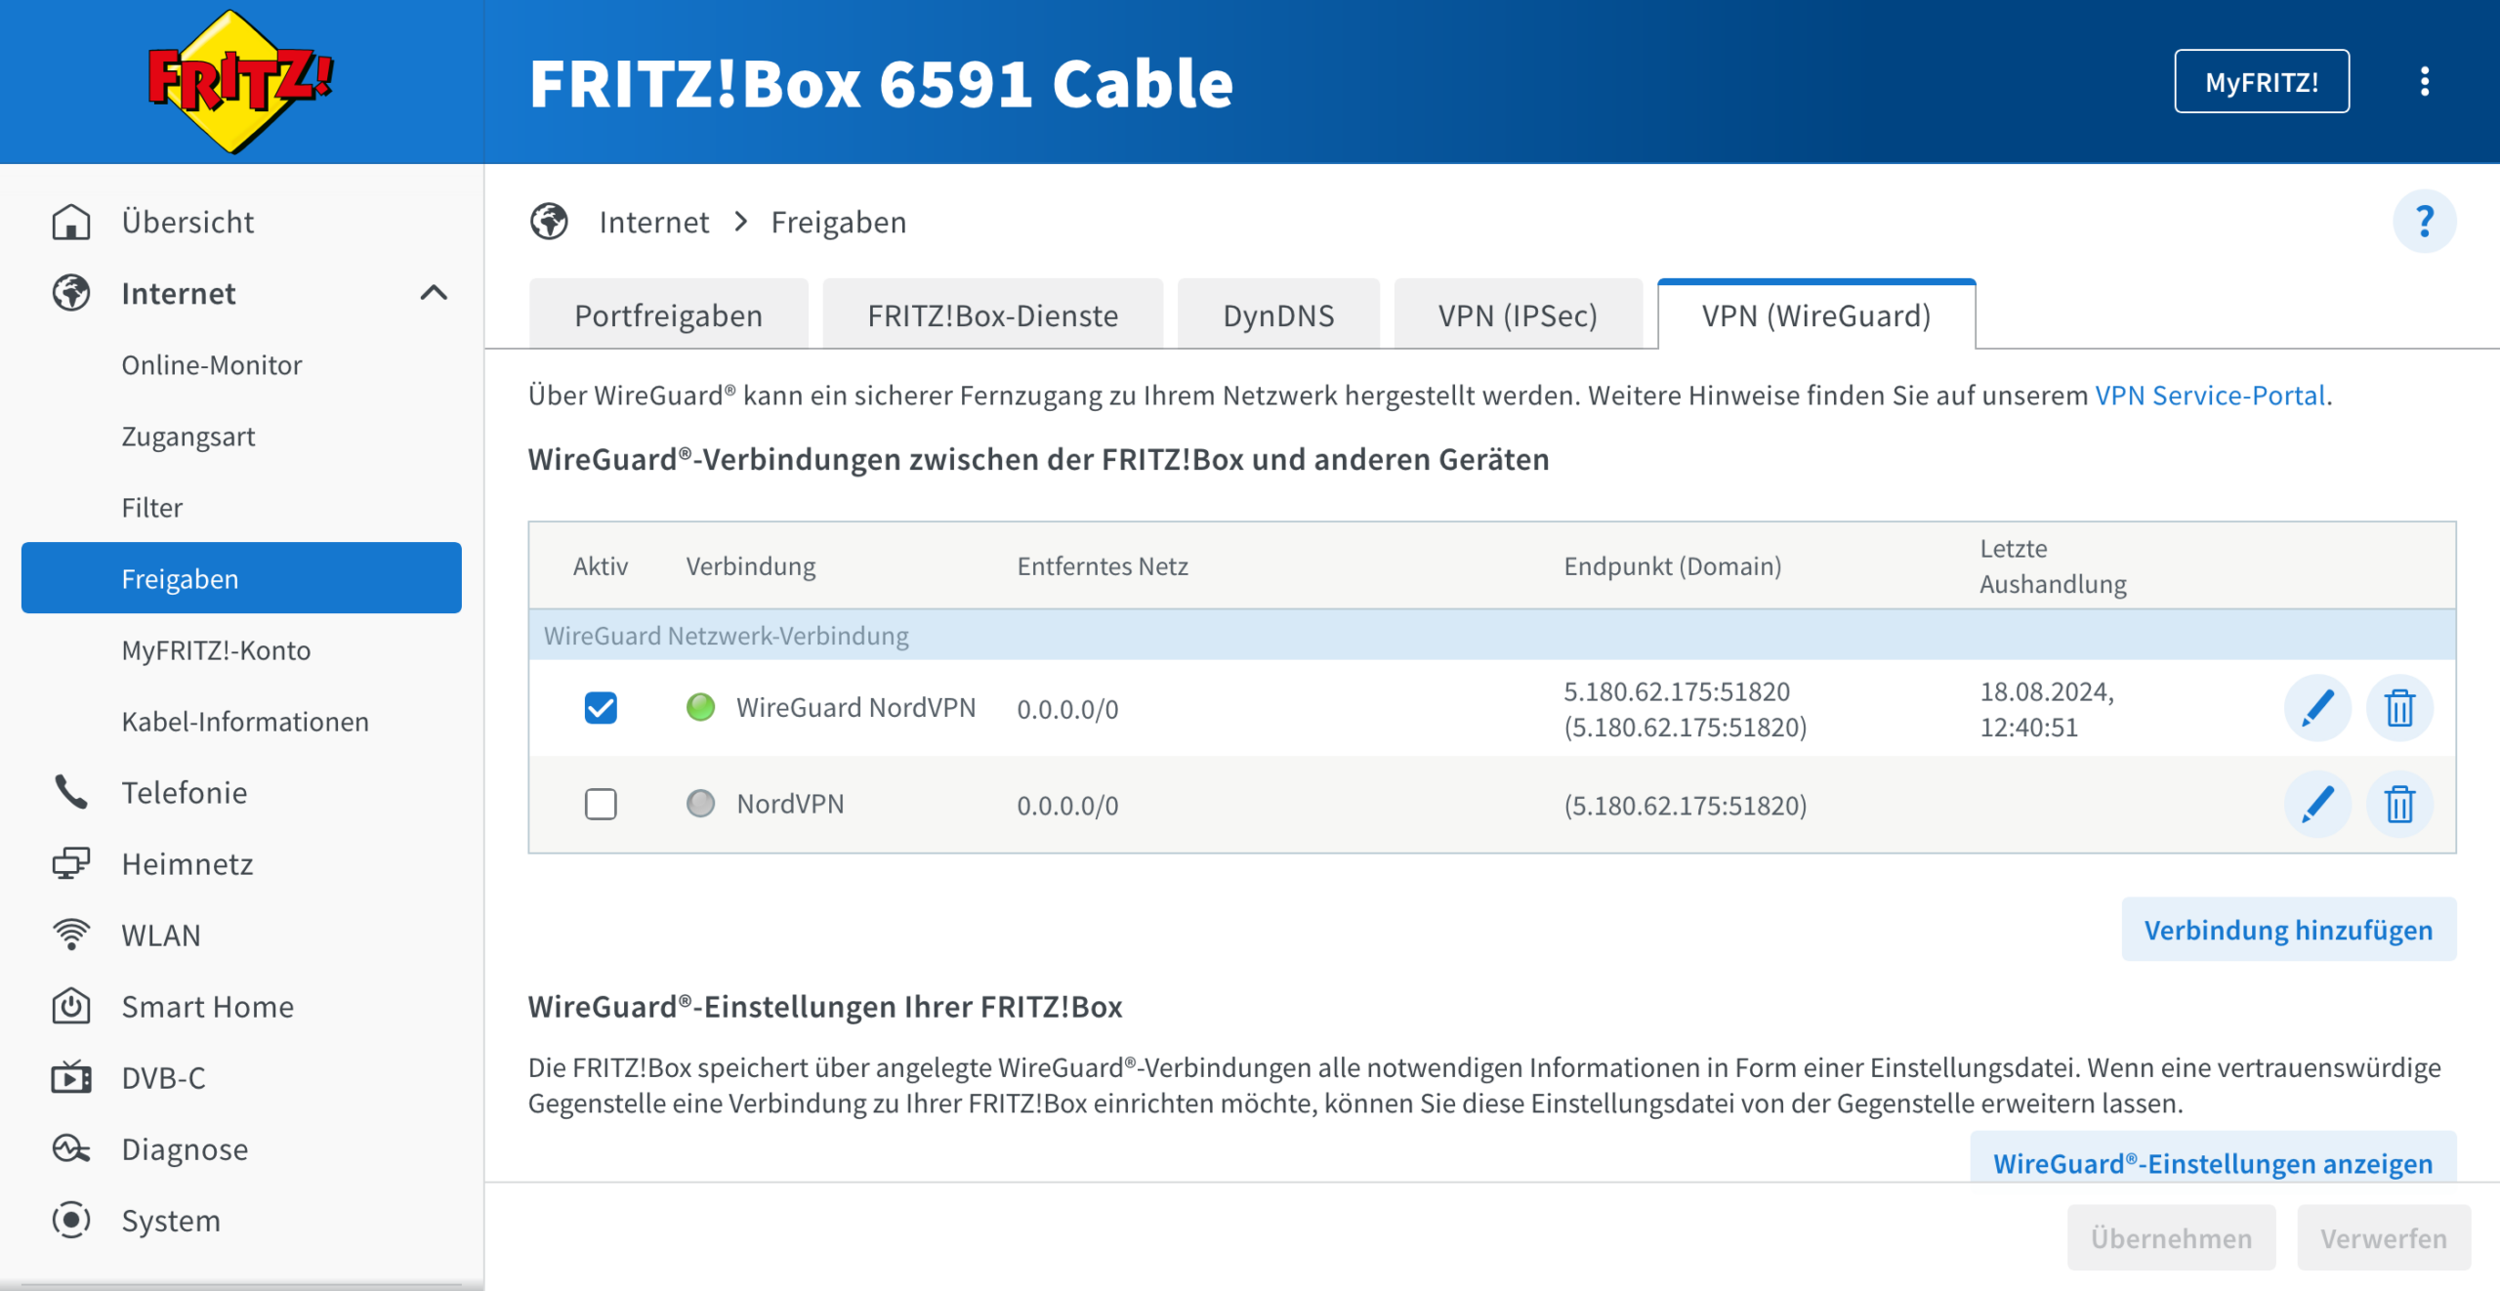The image size is (2500, 1291).
Task: Open the System menu entry
Action: click(171, 1220)
